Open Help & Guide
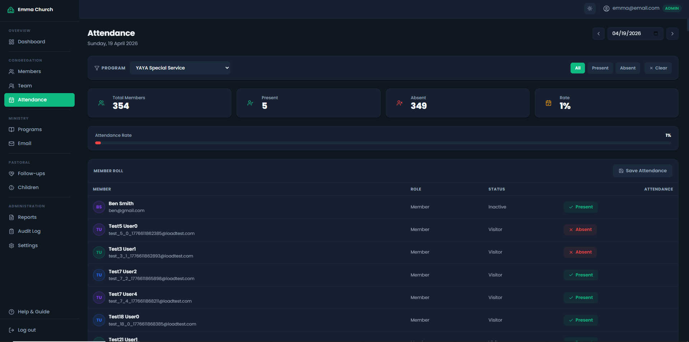The image size is (689, 342). [39, 312]
